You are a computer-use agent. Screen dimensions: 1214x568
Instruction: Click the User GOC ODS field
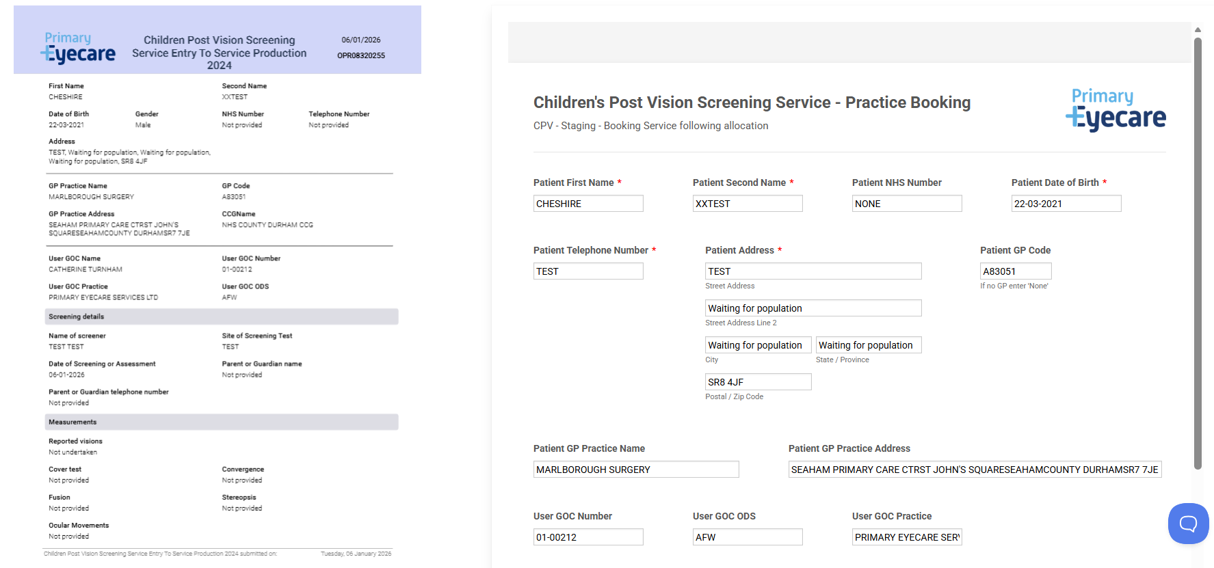747,537
